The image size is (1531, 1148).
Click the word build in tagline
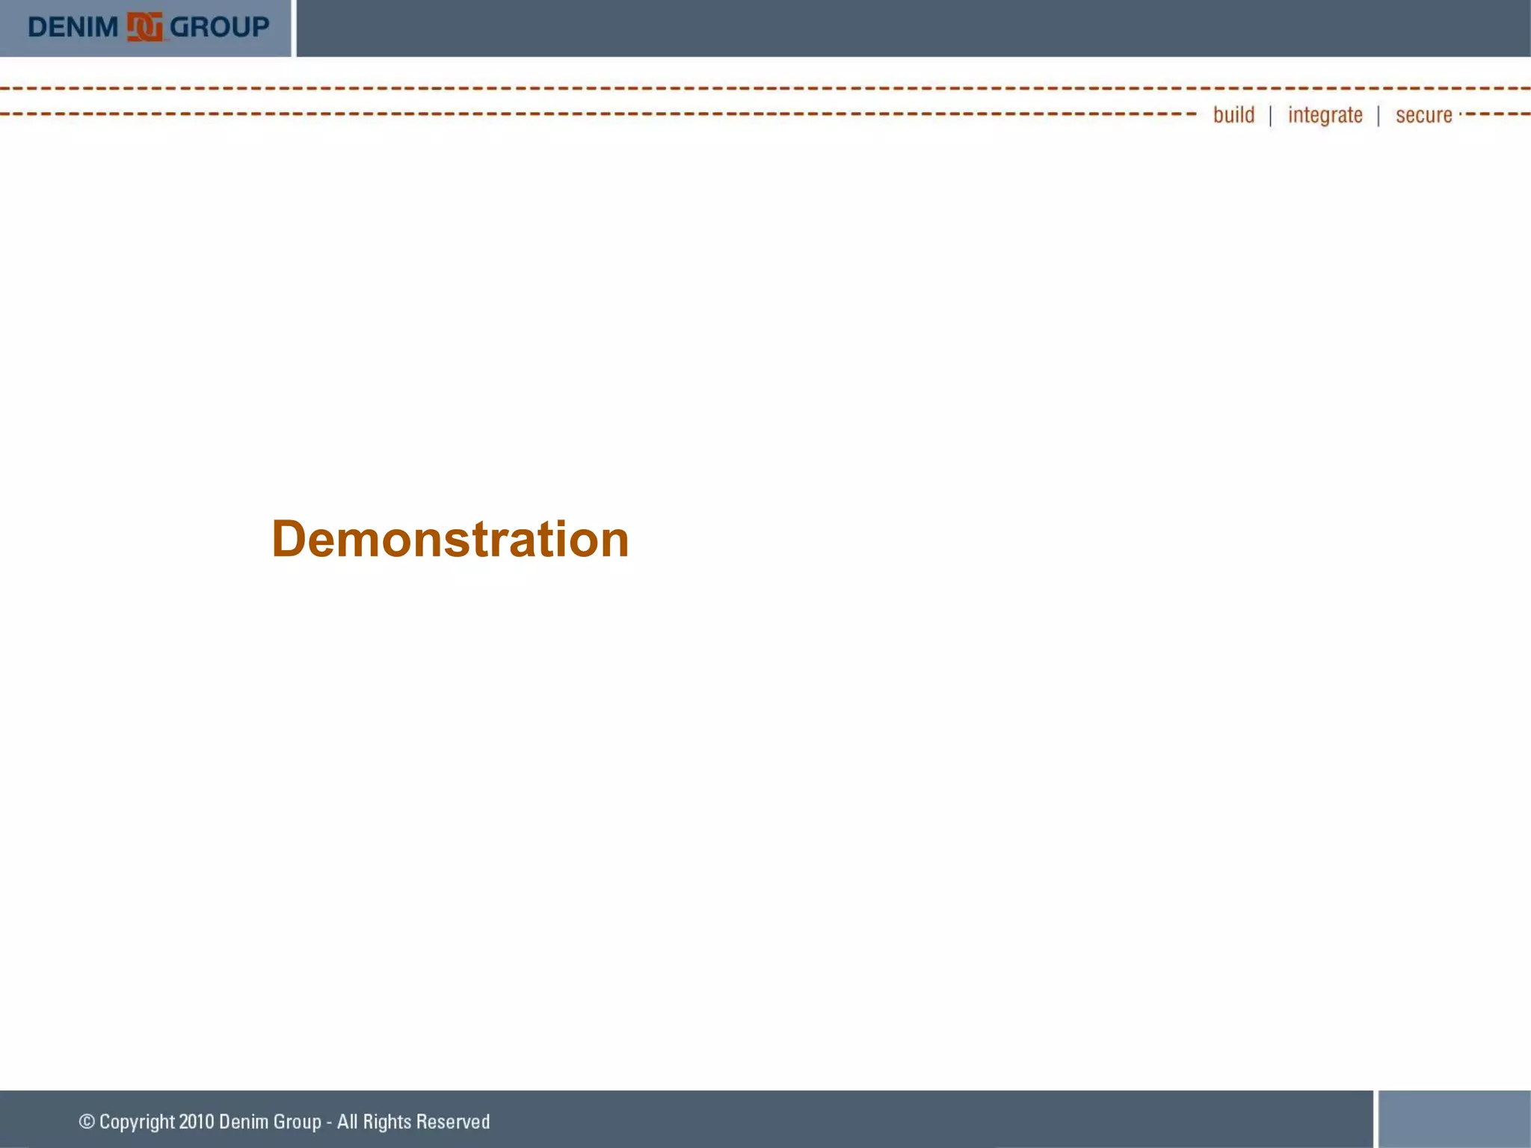tap(1233, 114)
